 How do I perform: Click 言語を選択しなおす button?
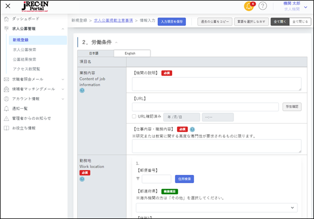tap(251, 22)
